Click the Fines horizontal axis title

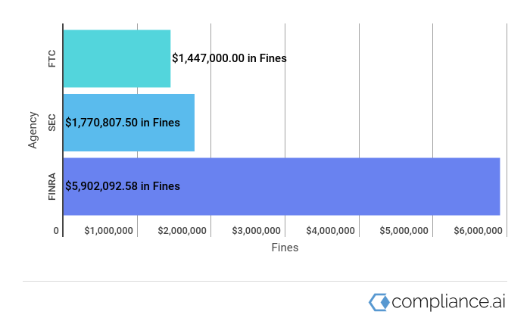[x=285, y=248]
